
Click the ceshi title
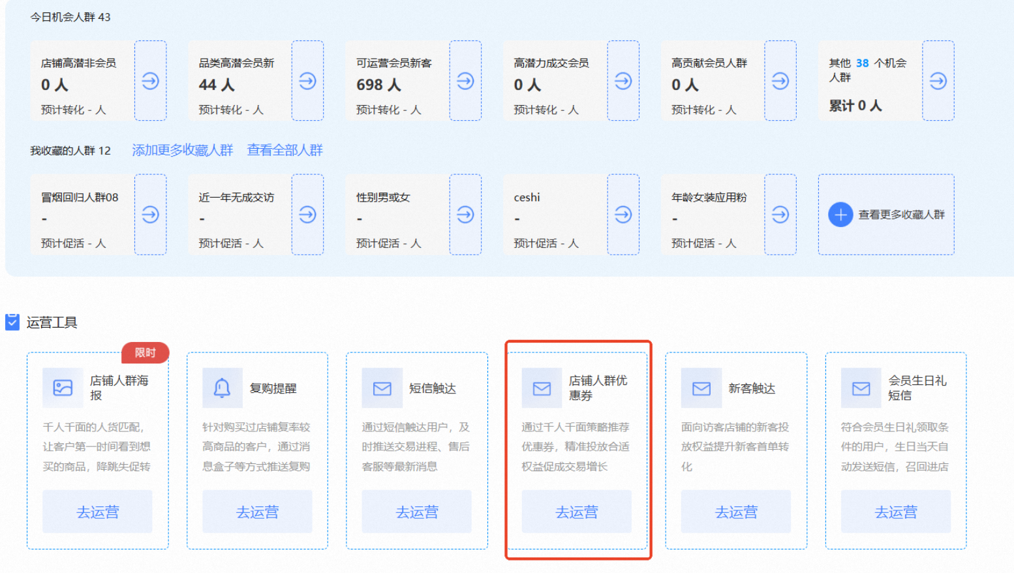(x=527, y=197)
